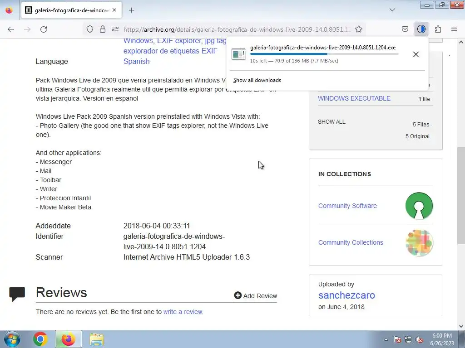Select the galeria-fotografica-de-windows tab
465x348 pixels.
(71, 10)
